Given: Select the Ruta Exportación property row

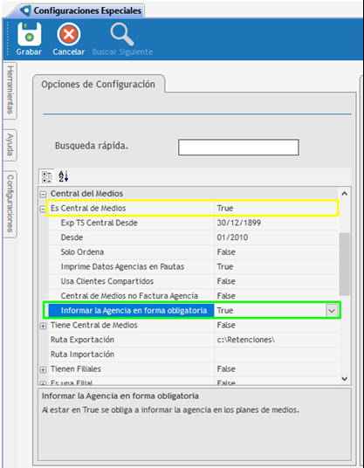Looking at the screenshot, I should tap(192, 340).
